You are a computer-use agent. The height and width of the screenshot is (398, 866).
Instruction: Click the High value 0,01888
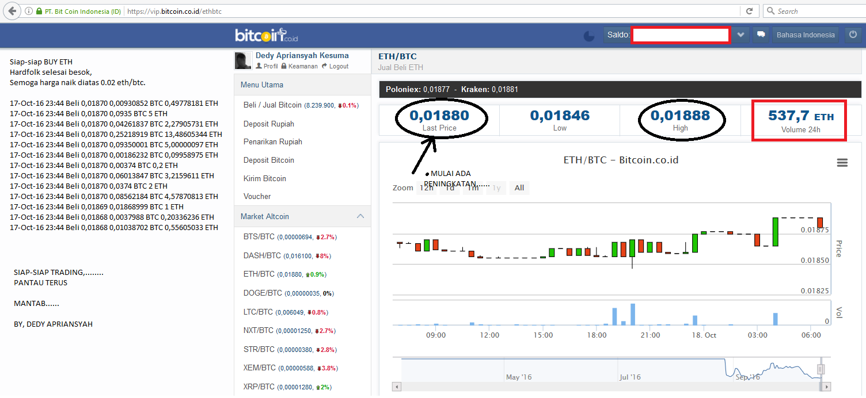[x=680, y=115]
